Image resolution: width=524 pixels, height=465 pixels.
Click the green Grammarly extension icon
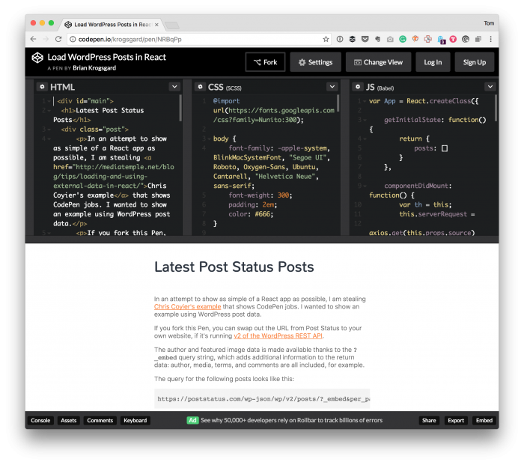pos(403,39)
